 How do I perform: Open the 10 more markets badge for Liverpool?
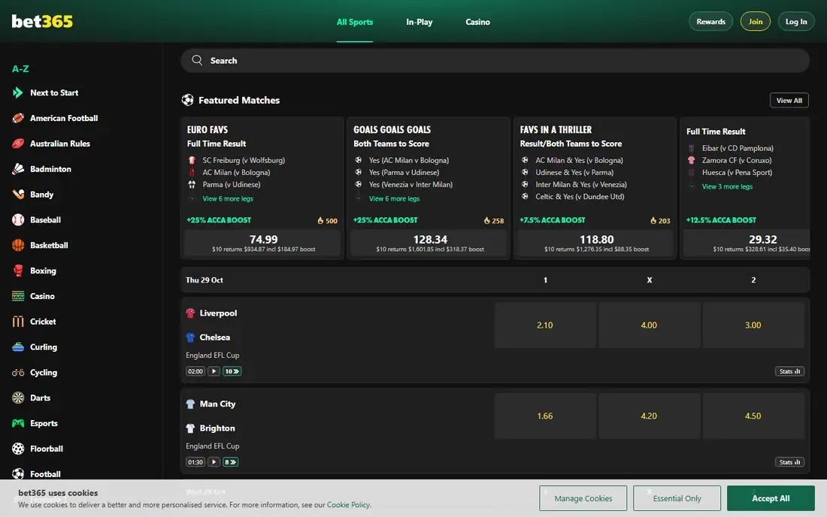[x=232, y=371]
